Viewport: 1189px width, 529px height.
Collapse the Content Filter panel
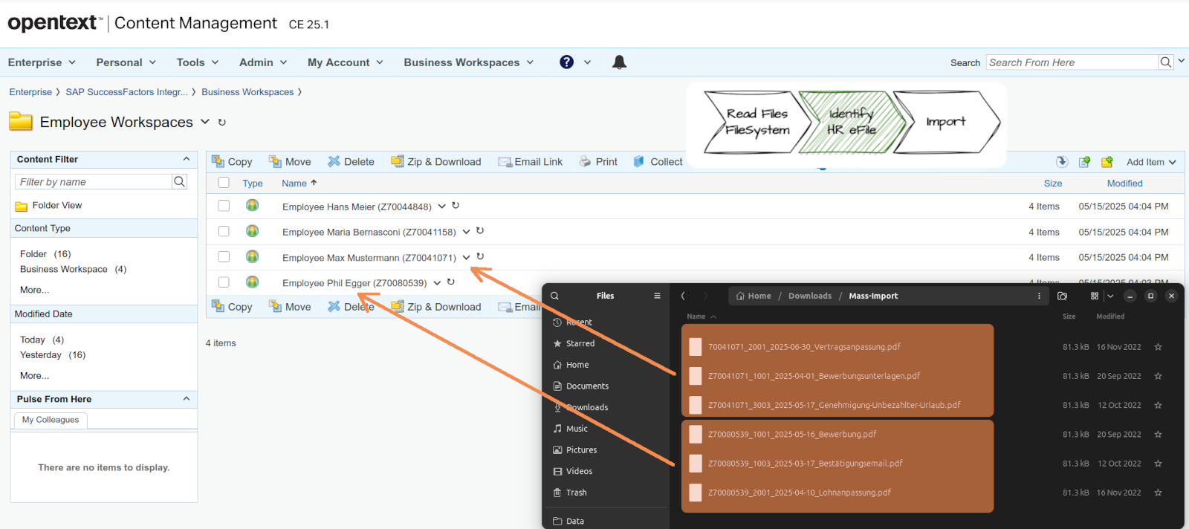(187, 159)
